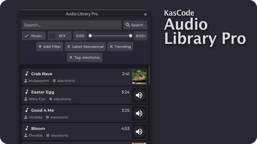Click the person icon beside Throttle
This screenshot has width=257, height=144.
[x=26, y=136]
